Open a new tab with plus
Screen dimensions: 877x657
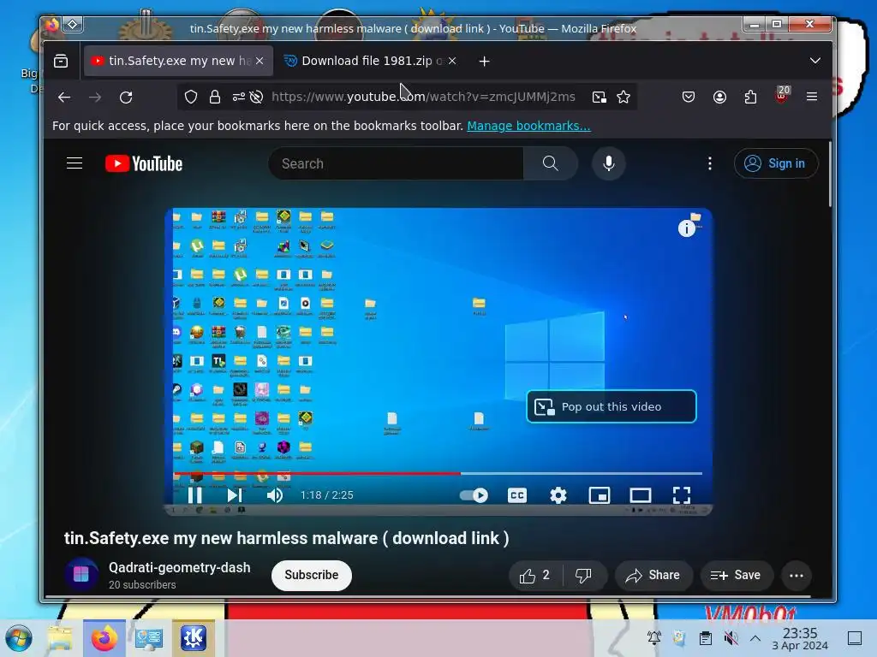point(485,61)
